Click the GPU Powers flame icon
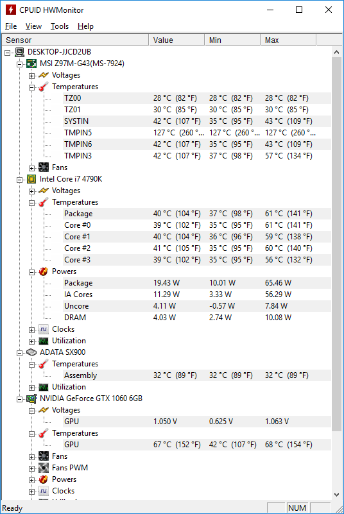This screenshot has height=514, width=344. click(44, 479)
